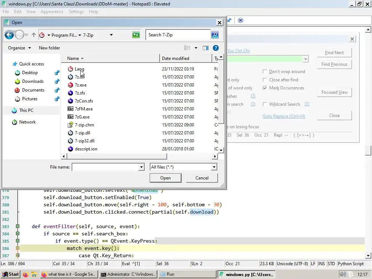372x279 pixels.
Task: Click the file list vertical scrollbar thumb
Action: (221, 91)
